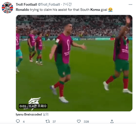Like the tweet with heart icon
Image resolution: width=136 pixels, height=124 pixels.
tap(79, 121)
